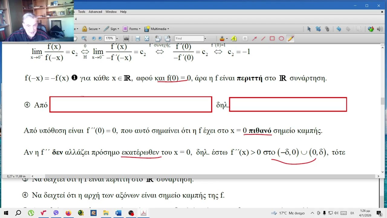Open Windows taskbar search

click(18, 213)
